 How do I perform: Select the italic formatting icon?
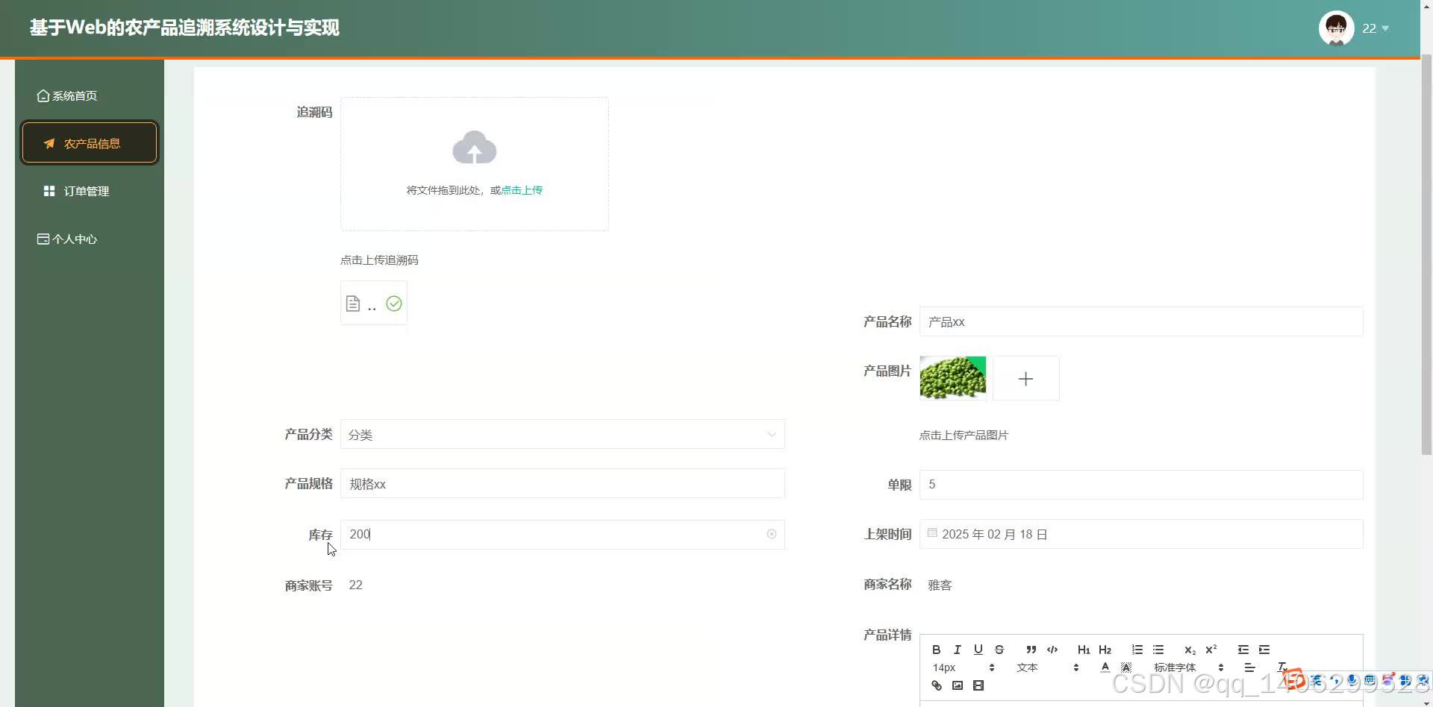click(957, 649)
